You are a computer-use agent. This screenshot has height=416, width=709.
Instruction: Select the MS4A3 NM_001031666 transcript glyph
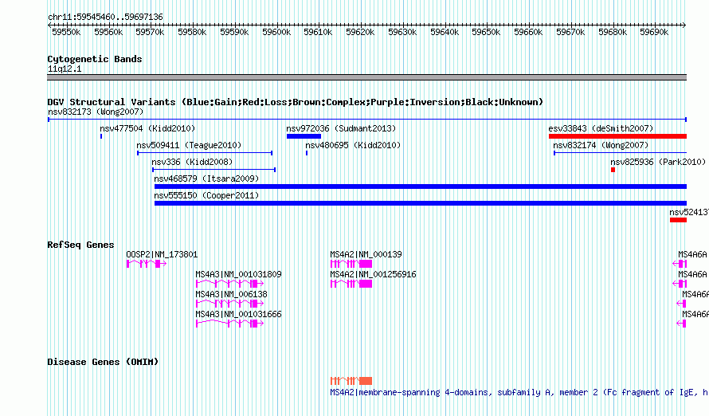[229, 324]
